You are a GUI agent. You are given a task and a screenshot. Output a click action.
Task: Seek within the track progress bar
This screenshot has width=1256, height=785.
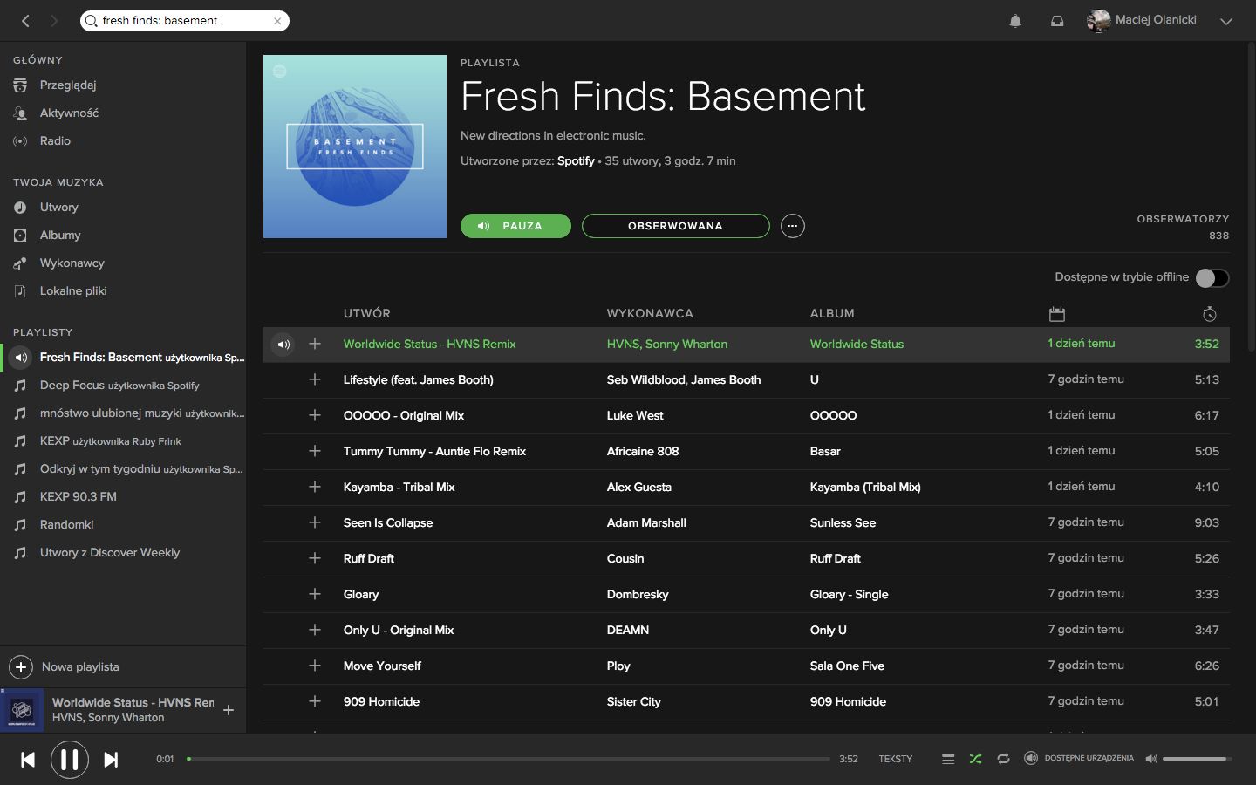pos(509,759)
